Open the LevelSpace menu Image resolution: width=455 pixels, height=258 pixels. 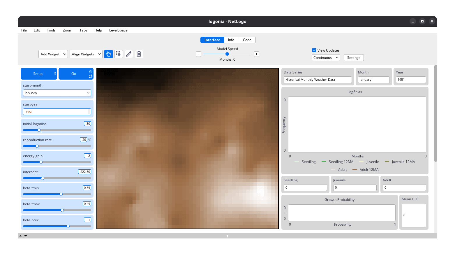point(118,30)
